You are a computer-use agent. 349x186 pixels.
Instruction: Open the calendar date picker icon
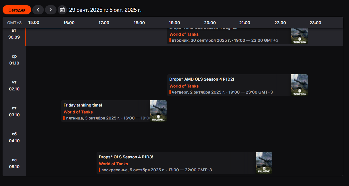pos(62,10)
